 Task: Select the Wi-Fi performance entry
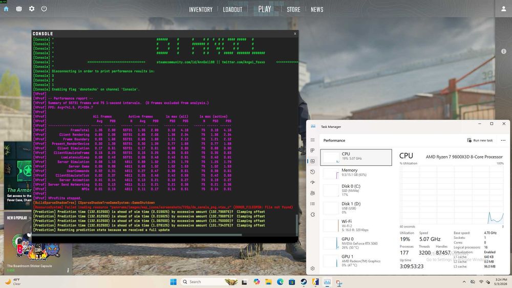(356, 226)
